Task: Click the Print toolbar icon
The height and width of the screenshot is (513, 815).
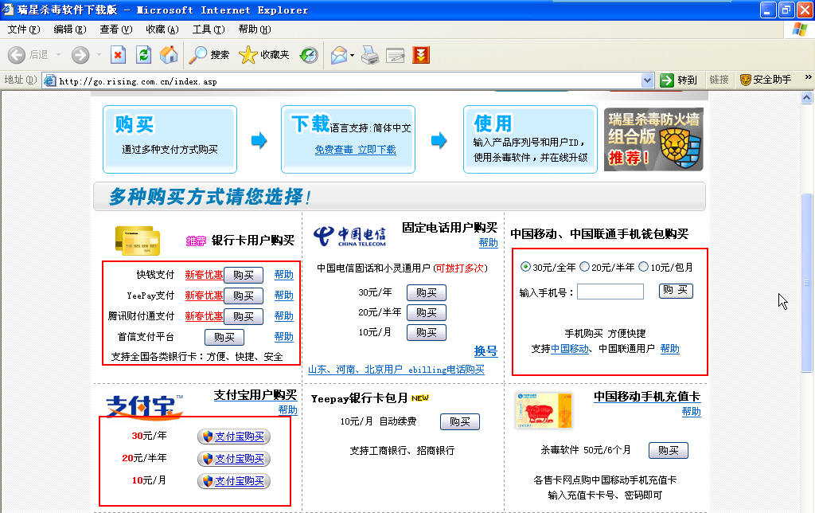Action: click(x=370, y=55)
